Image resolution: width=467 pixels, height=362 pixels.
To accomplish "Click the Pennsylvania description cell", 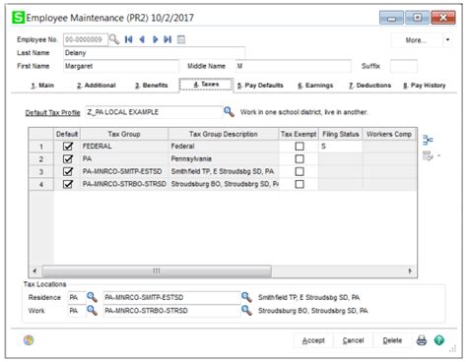I will click(x=224, y=159).
